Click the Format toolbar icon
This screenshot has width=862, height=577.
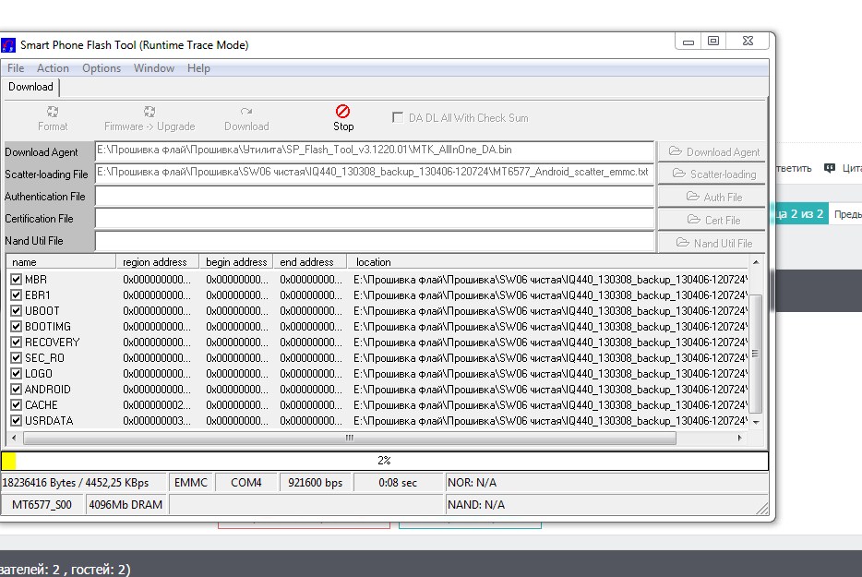(x=53, y=112)
